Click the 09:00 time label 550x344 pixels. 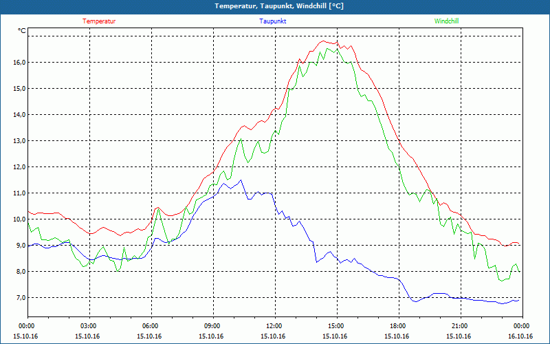click(212, 326)
